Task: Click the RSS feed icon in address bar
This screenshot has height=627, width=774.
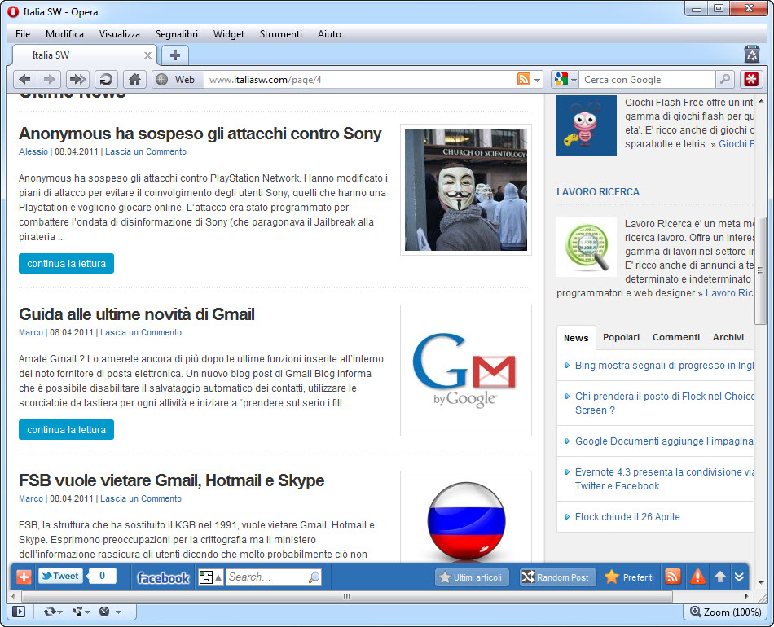Action: coord(524,79)
